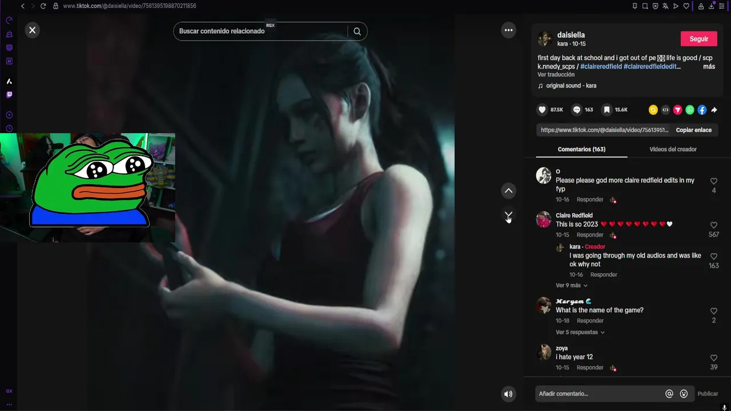Click Ver traducción link
Screen dimensions: 731x411
point(556,75)
